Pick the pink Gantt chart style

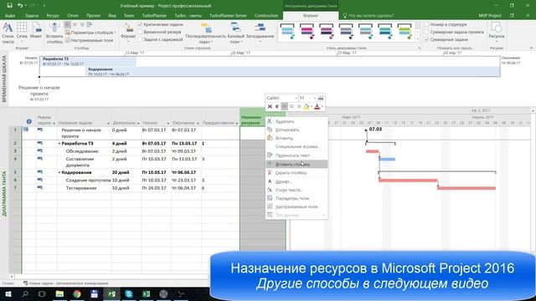[307, 32]
